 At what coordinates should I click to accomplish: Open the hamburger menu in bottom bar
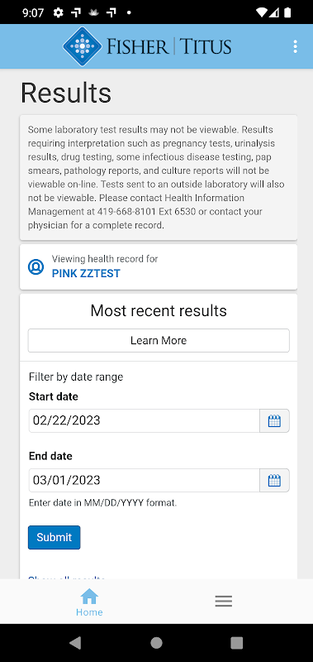tap(223, 602)
